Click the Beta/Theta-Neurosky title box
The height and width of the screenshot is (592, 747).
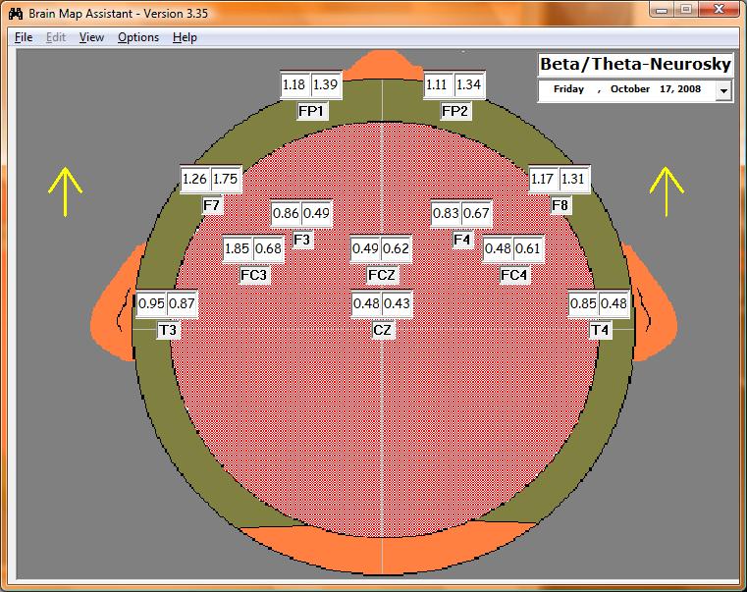pyautogui.click(x=635, y=65)
